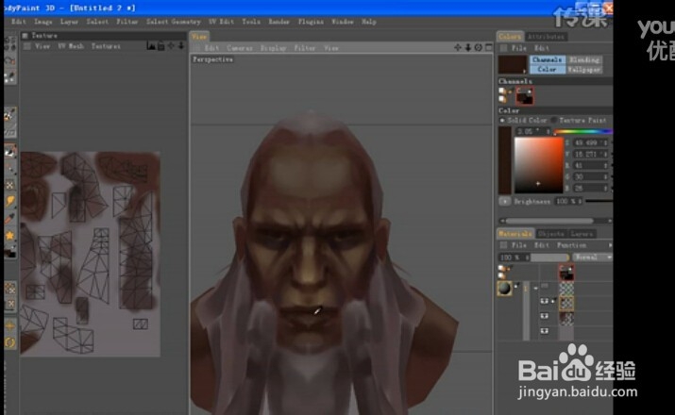Image resolution: width=675 pixels, height=415 pixels.
Task: Step the Materials 100 % opacity spinner
Action: tap(528, 257)
